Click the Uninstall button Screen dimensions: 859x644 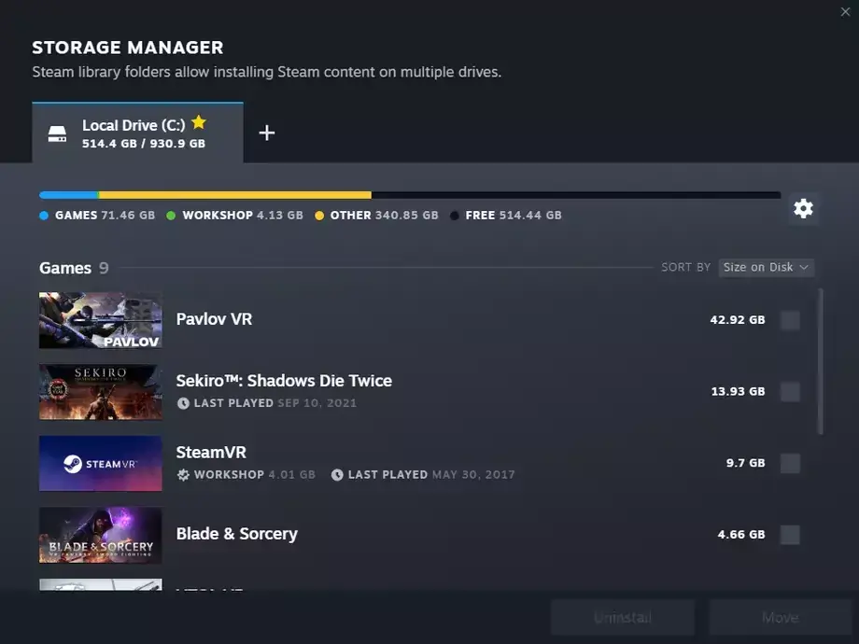pyautogui.click(x=623, y=617)
